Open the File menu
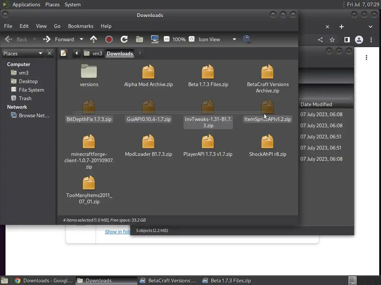This screenshot has width=381, height=285. [8, 26]
